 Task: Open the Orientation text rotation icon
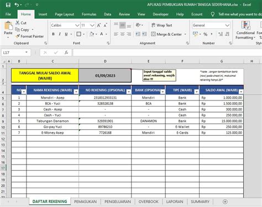tap(138, 25)
